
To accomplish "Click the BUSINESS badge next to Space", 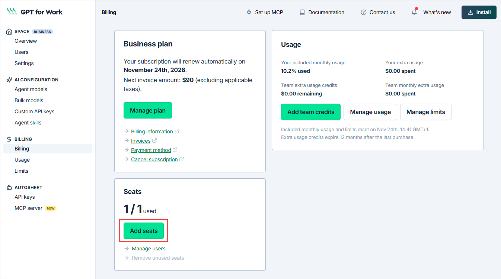I will pos(42,32).
